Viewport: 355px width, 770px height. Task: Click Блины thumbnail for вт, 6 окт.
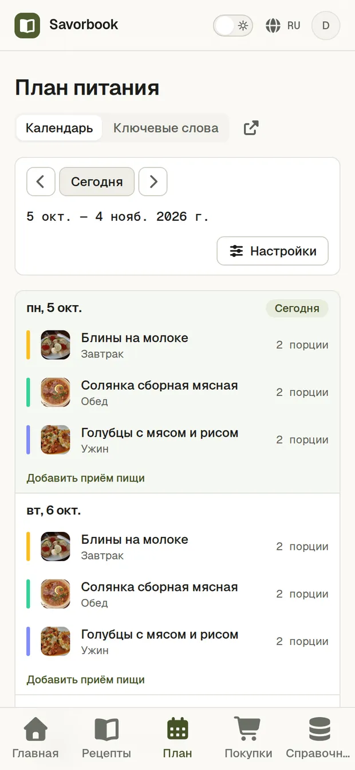56,546
